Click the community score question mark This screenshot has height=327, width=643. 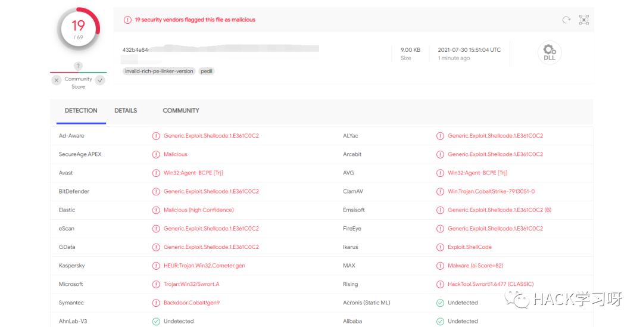78,66
